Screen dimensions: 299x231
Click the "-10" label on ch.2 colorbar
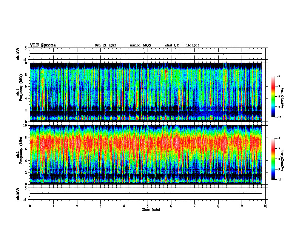[x=279, y=179]
